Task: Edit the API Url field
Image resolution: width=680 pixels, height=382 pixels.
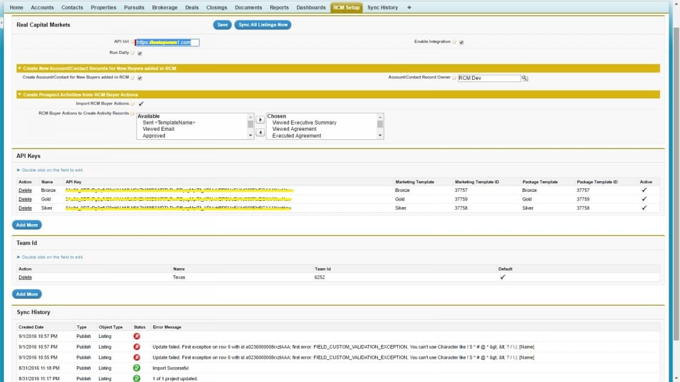Action: (167, 42)
